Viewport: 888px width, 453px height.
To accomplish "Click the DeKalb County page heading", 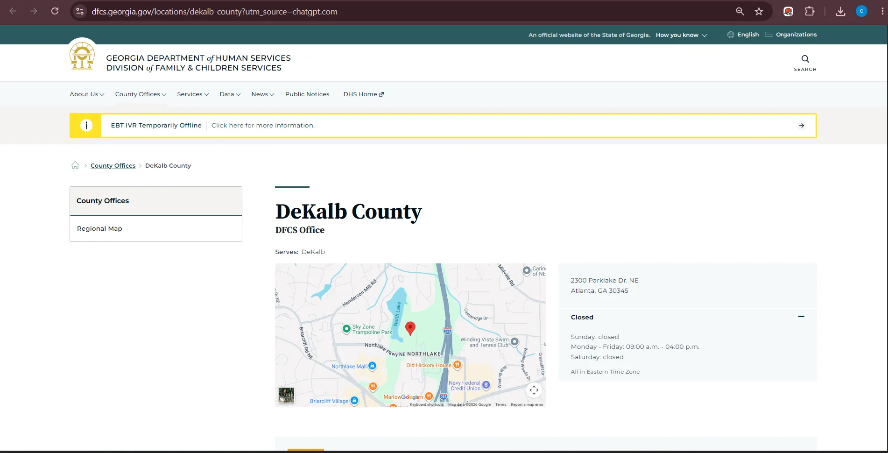I will click(x=348, y=212).
